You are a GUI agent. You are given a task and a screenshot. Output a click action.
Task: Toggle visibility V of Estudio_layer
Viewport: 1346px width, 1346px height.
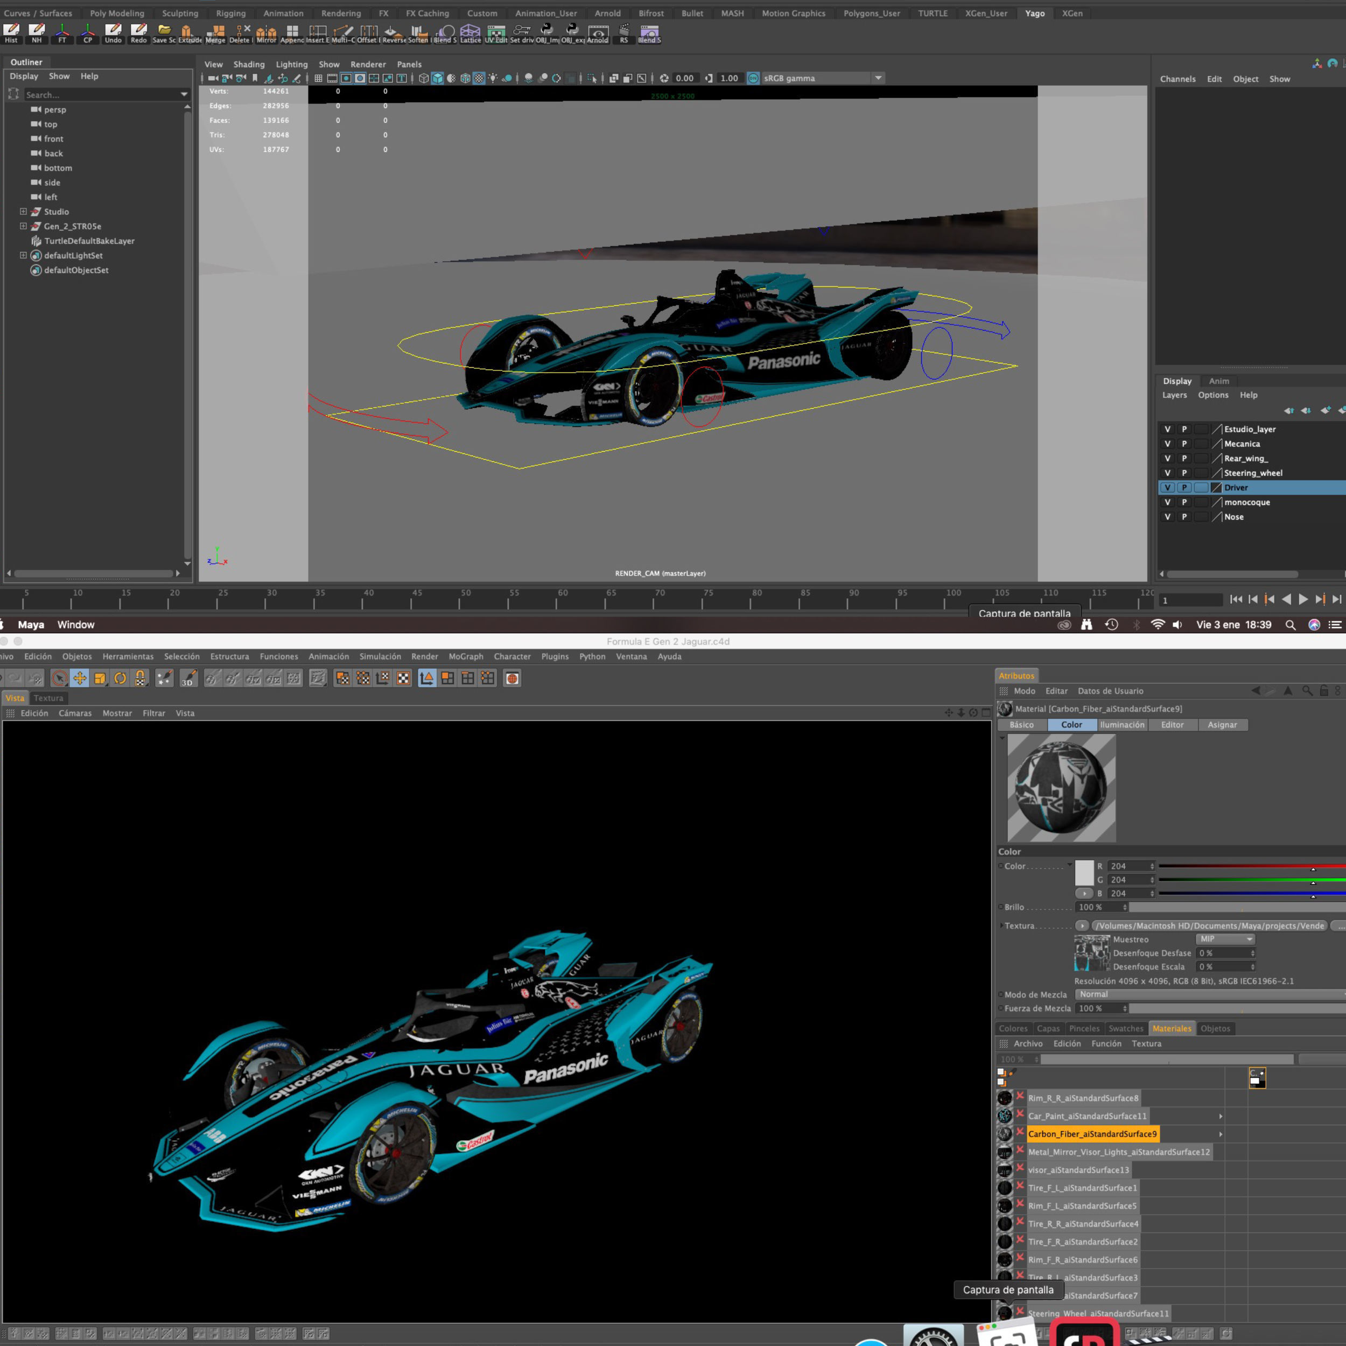(x=1168, y=429)
